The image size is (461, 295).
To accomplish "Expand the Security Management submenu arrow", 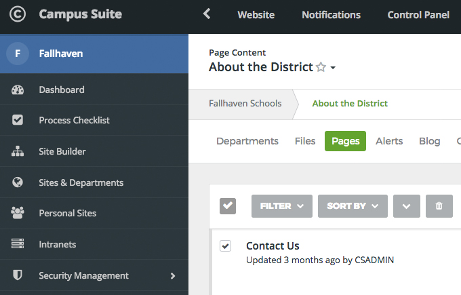I will point(173,275).
